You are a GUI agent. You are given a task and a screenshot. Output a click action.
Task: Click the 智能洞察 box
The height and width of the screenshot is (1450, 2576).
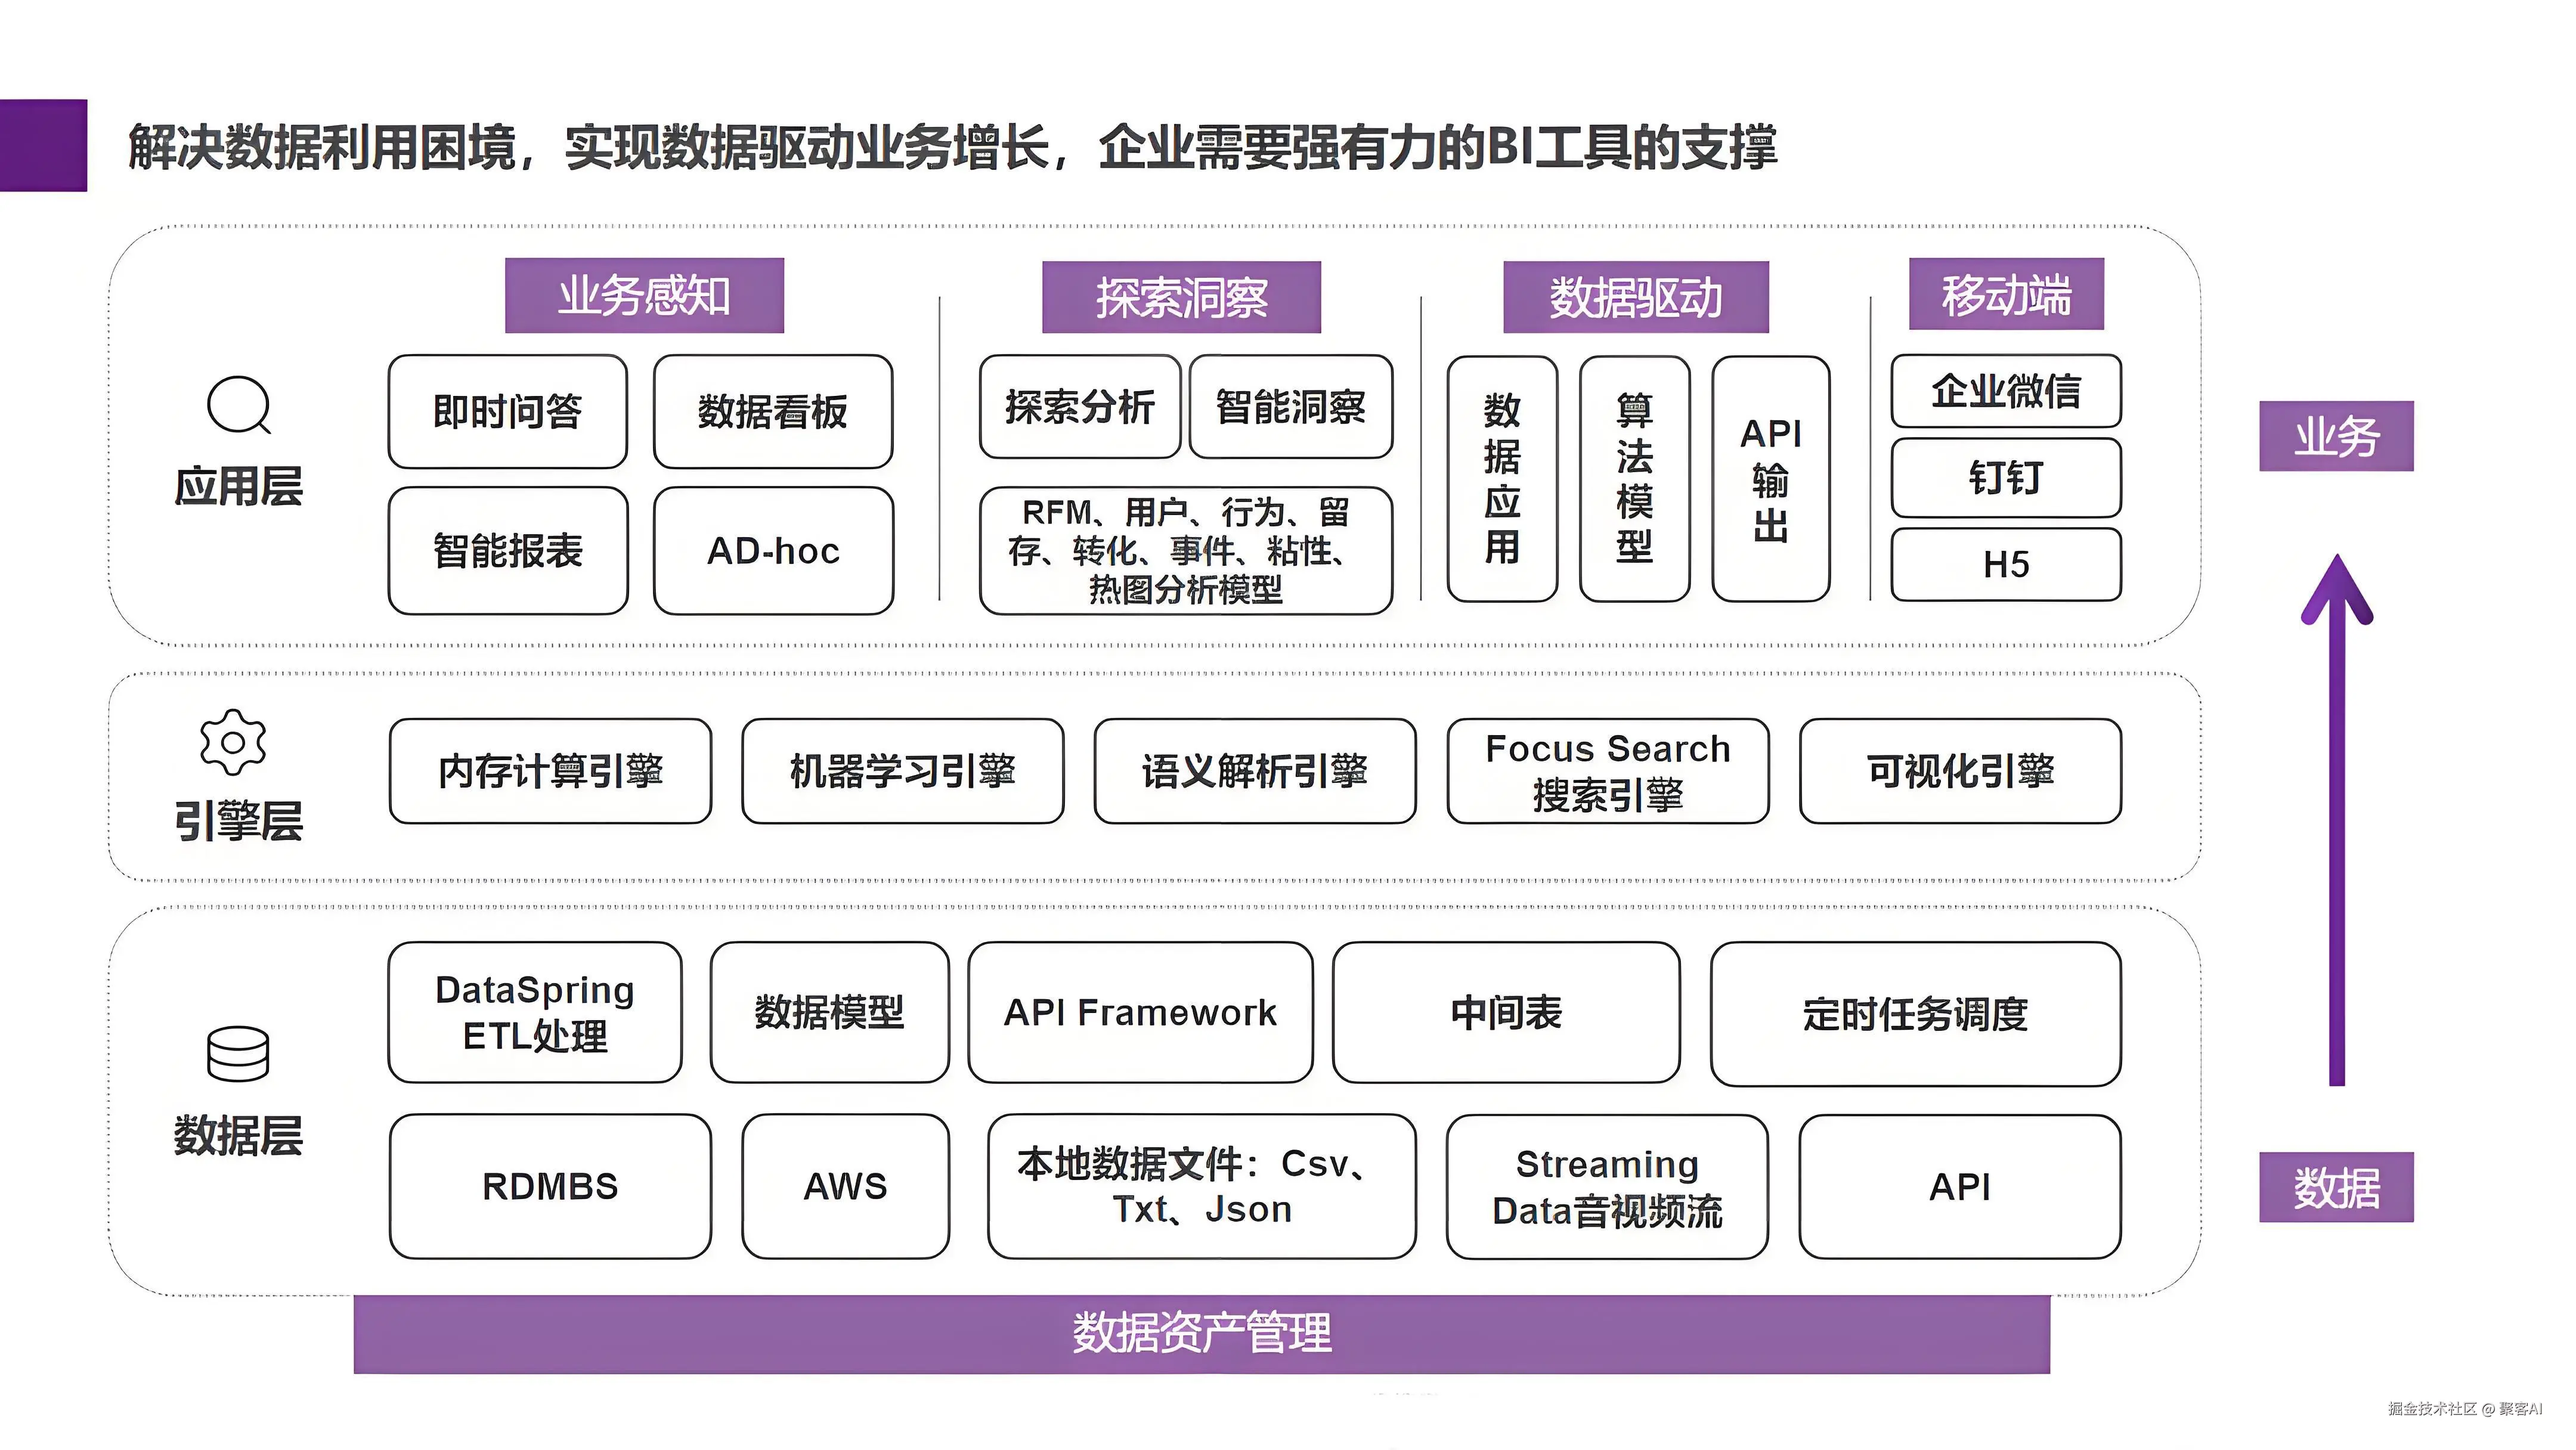tap(1291, 406)
